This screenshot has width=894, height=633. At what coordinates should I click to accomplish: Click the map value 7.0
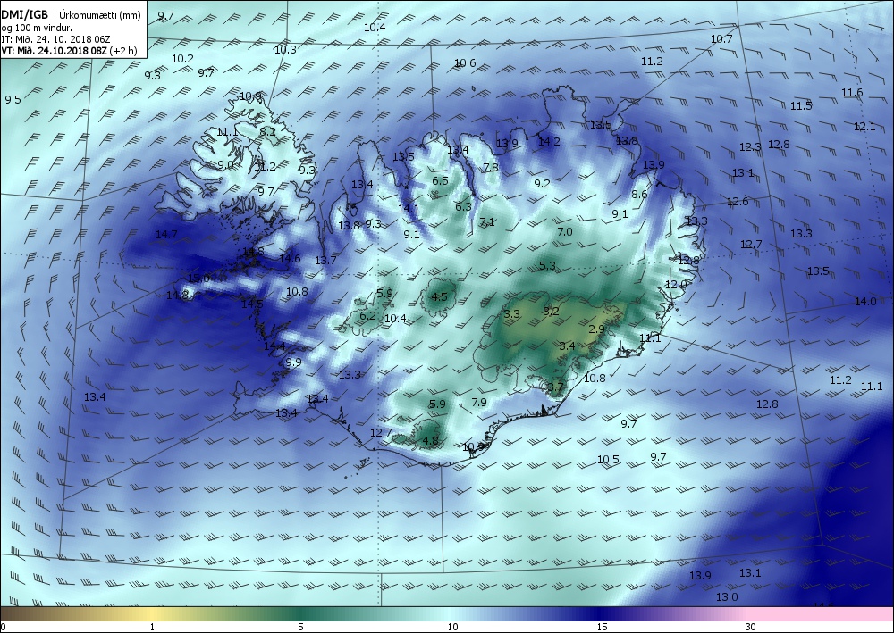coord(564,231)
